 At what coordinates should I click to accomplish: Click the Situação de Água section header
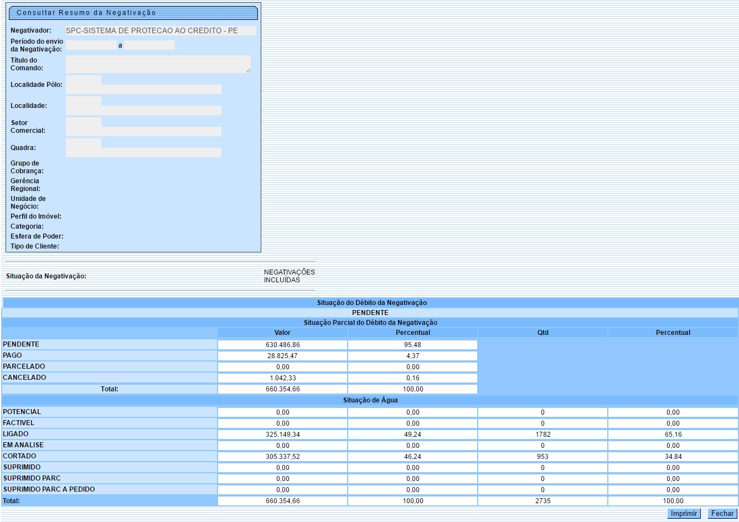(370, 400)
